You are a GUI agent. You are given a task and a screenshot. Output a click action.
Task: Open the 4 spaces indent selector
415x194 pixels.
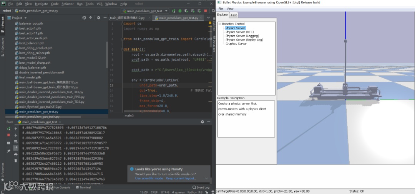pos(179,192)
